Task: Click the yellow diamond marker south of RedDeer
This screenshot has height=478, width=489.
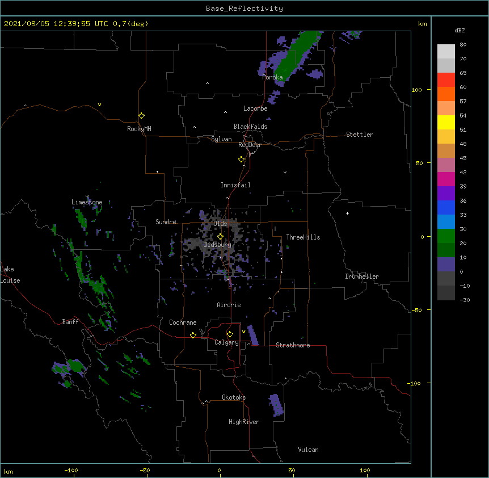Action: (241, 160)
